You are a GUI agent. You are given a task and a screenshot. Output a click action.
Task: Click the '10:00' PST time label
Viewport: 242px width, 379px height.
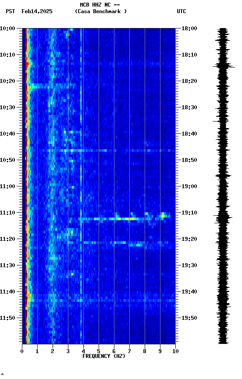(x=7, y=29)
